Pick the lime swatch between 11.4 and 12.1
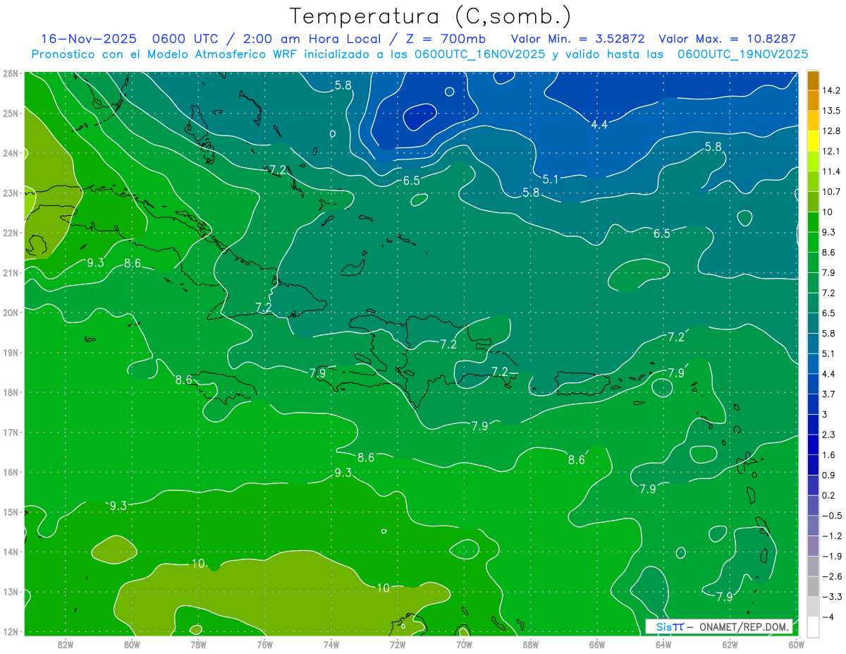Image resolution: width=846 pixels, height=654 pixels. point(813,162)
